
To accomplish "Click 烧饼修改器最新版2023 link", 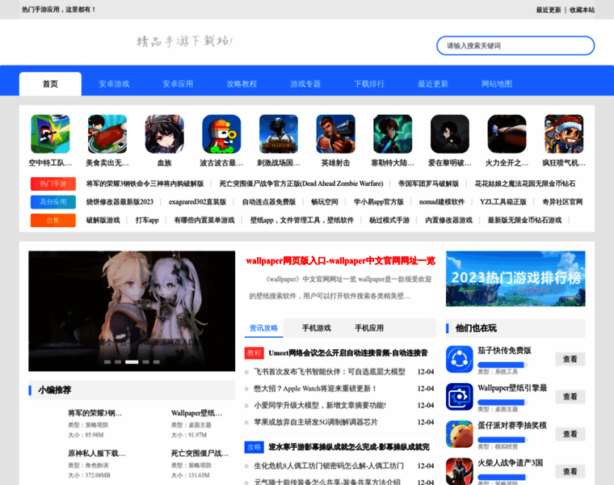I will coord(120,202).
